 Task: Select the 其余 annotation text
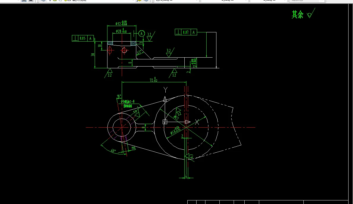click(297, 15)
